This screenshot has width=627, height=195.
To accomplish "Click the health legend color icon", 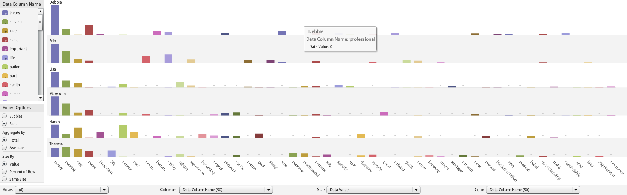I will coord(5,85).
